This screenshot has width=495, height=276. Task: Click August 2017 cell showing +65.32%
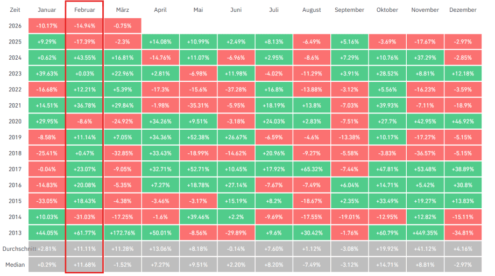point(312,169)
